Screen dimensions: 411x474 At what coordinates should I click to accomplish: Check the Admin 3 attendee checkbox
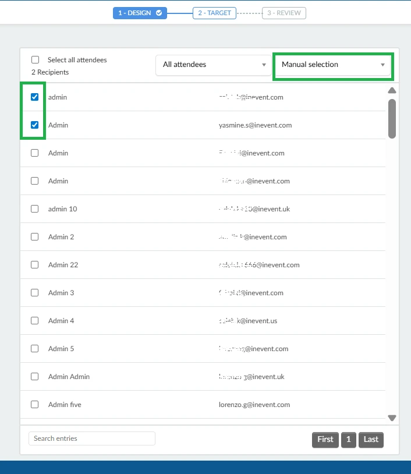point(35,293)
